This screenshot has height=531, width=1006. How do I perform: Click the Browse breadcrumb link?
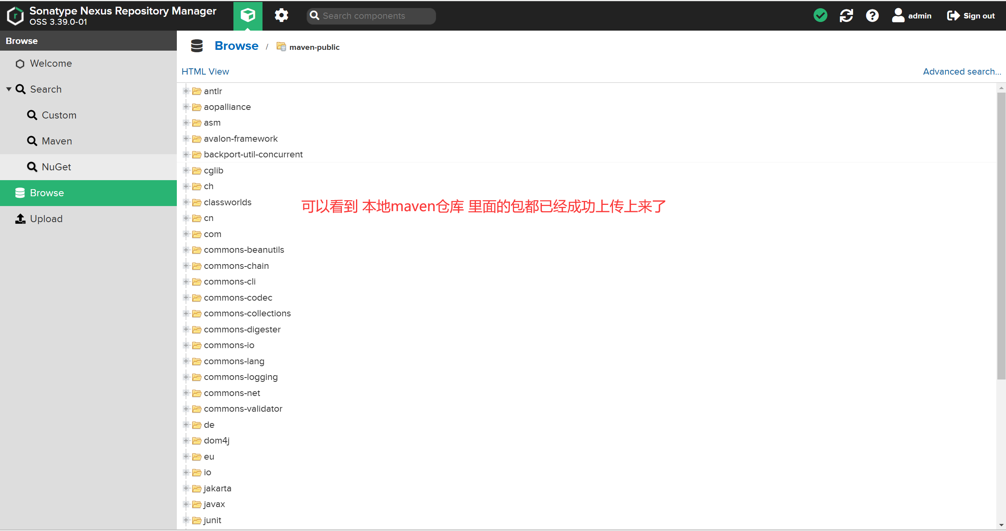tap(236, 46)
